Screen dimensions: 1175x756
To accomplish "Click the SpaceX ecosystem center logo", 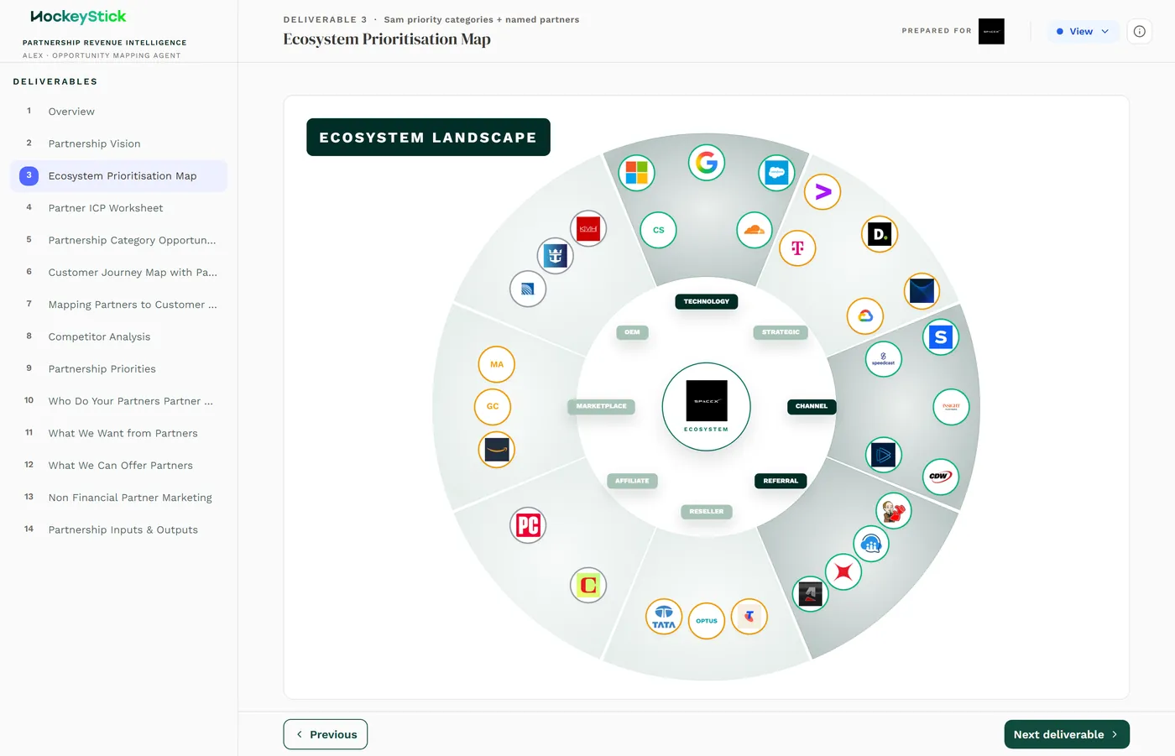I will [x=707, y=407].
